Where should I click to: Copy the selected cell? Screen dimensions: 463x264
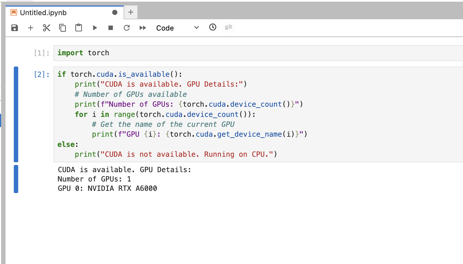tap(63, 28)
